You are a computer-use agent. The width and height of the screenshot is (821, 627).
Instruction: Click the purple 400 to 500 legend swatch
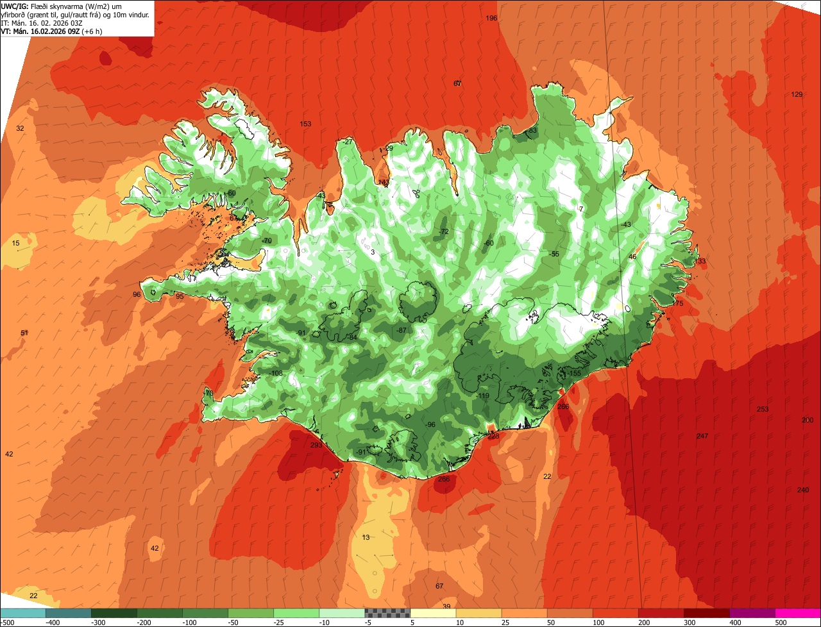[752, 613]
